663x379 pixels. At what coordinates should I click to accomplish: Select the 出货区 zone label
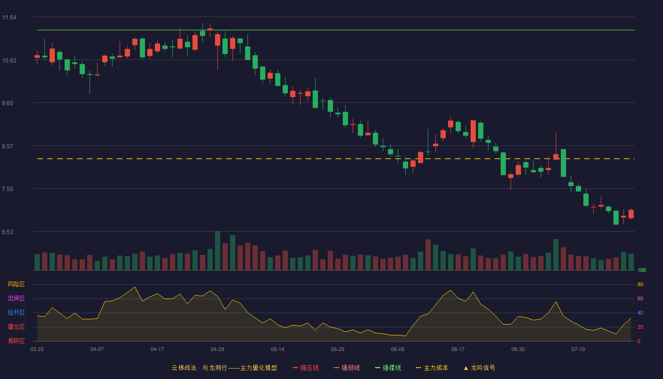tap(17, 298)
